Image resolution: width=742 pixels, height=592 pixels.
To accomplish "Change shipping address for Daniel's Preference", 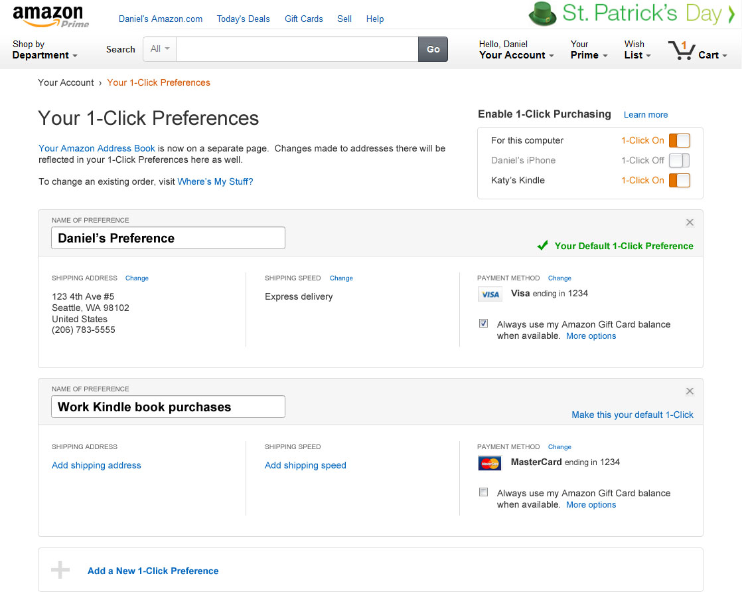I will coord(137,278).
